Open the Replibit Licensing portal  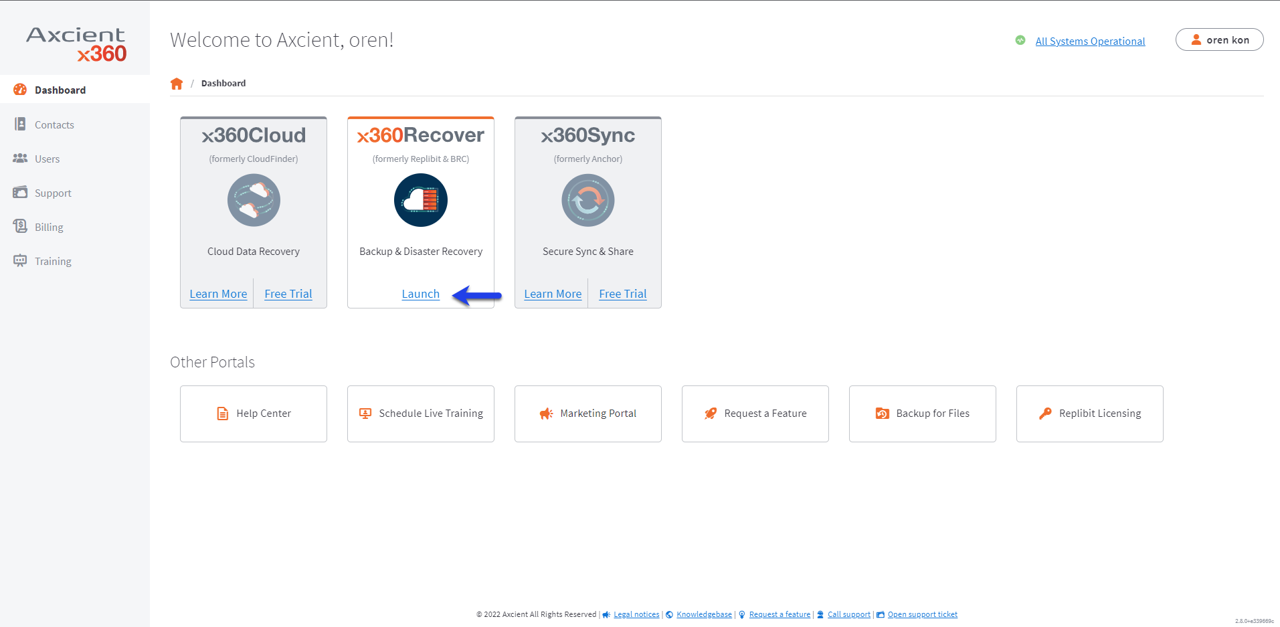coord(1090,414)
